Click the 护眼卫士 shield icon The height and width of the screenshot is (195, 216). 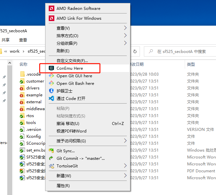(x=51, y=91)
